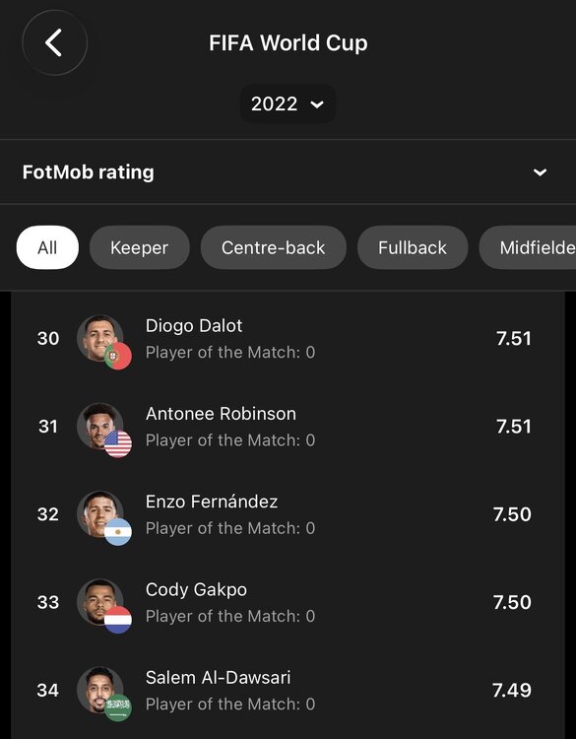Expand the FotMob rating stat selector
Screen dimensions: 576x739
pyautogui.click(x=288, y=172)
